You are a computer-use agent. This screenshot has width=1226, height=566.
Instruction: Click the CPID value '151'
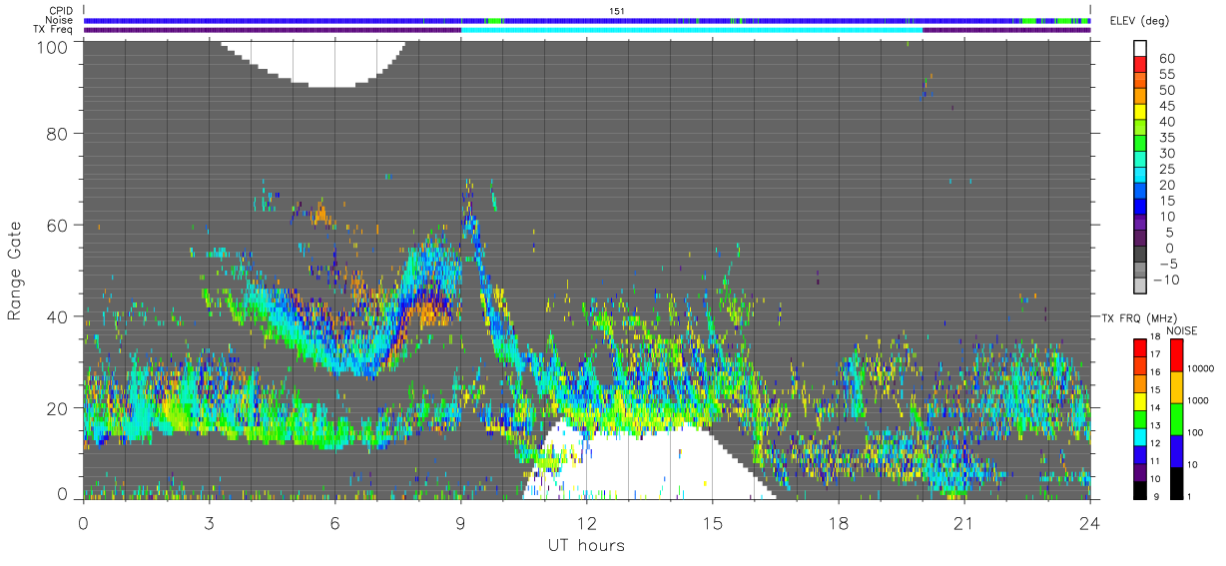tap(617, 11)
